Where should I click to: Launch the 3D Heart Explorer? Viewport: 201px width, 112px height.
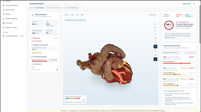(12, 36)
